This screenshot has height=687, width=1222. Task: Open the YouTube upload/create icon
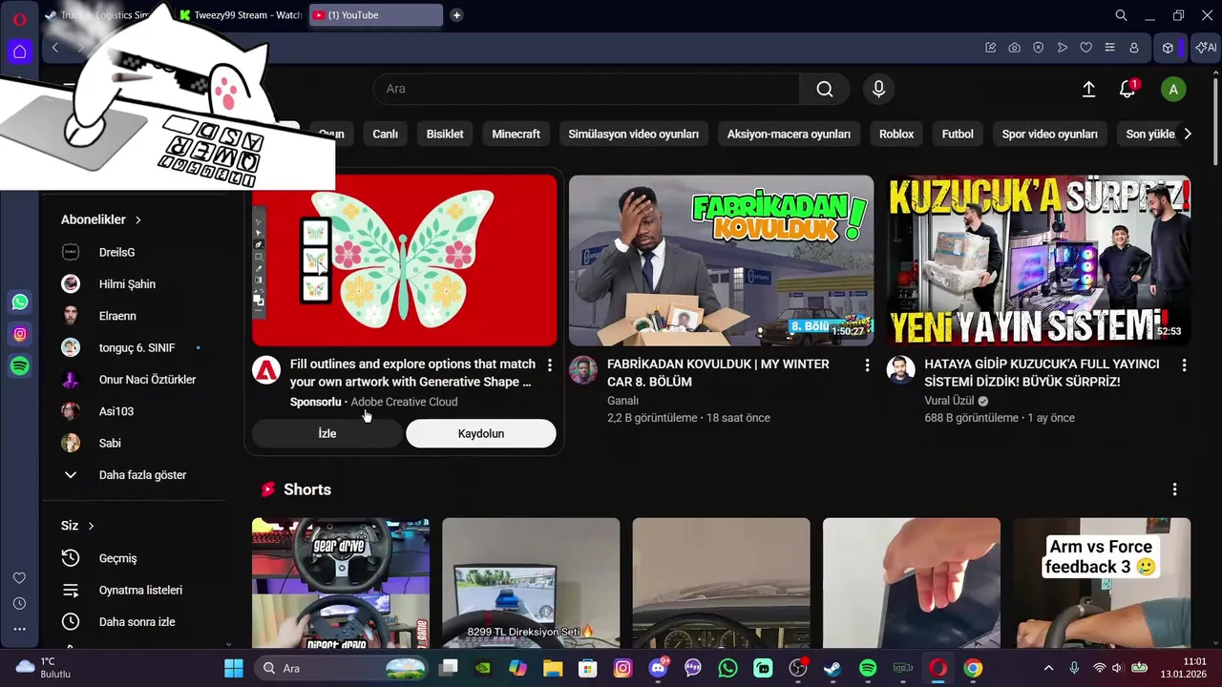[x=1088, y=89]
